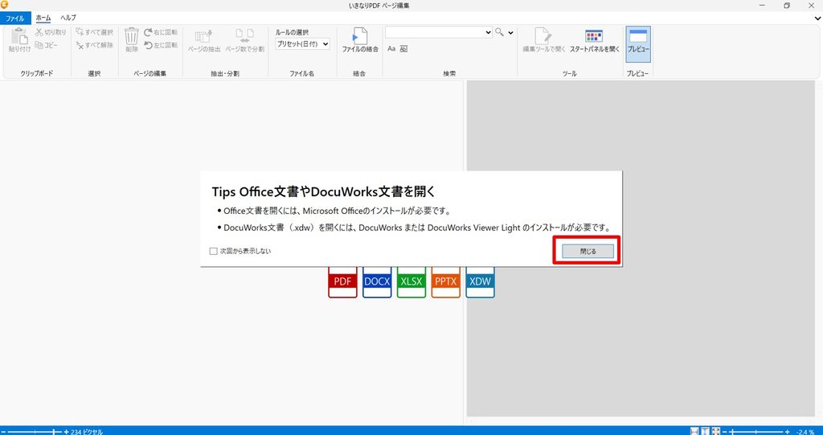
Task: Open the スタートパネルを開く start panel
Action: 595,40
